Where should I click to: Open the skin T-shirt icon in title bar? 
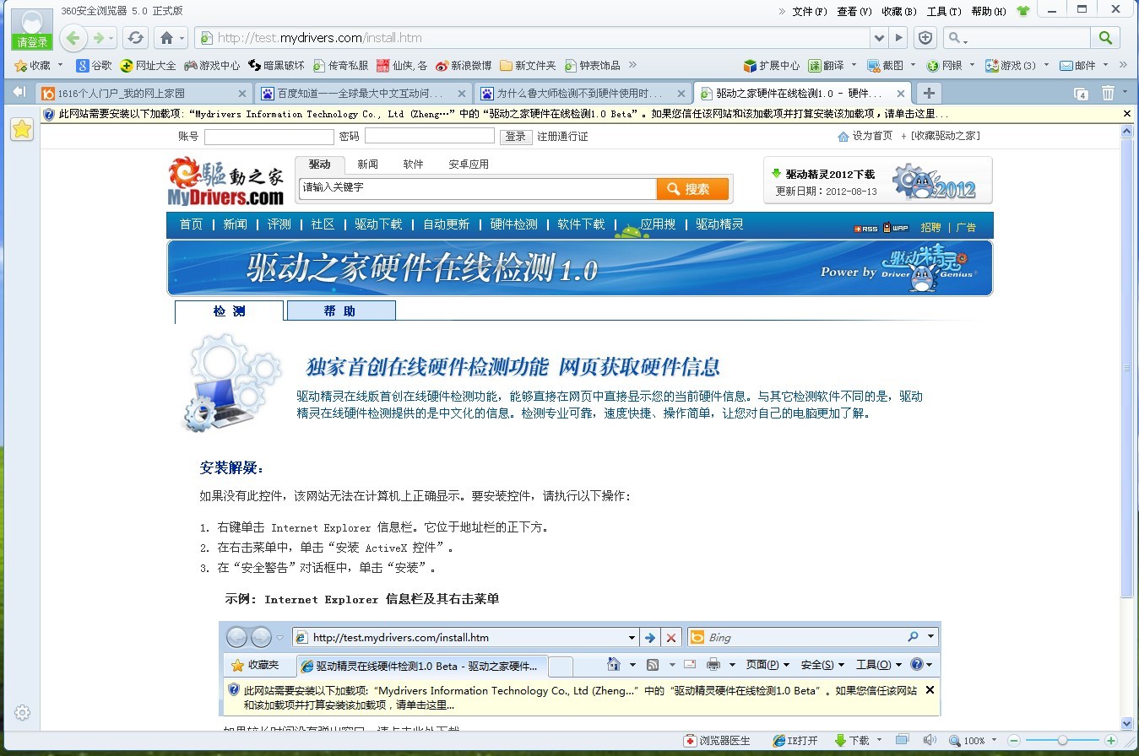click(x=1023, y=11)
